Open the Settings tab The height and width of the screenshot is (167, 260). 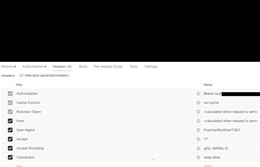pyautogui.click(x=151, y=67)
